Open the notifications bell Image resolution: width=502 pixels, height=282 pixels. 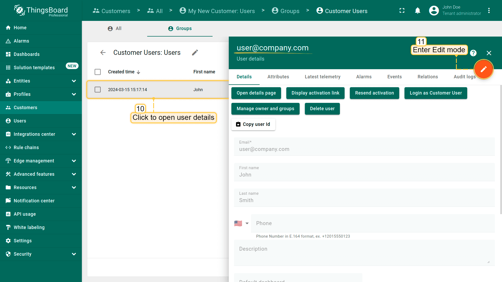coord(418,11)
